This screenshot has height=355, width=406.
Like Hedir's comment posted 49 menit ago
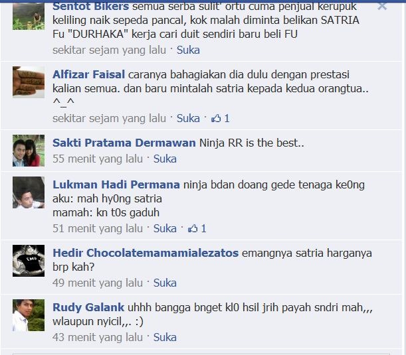click(165, 283)
